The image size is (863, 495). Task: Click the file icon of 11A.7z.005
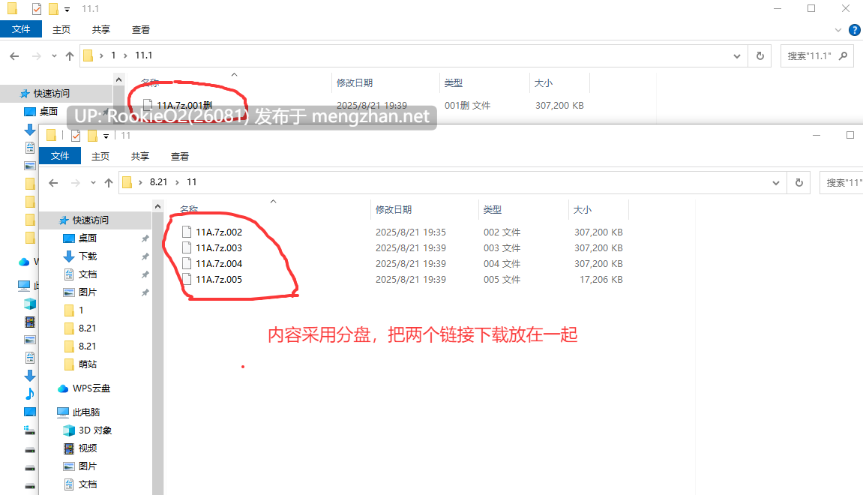coord(187,279)
